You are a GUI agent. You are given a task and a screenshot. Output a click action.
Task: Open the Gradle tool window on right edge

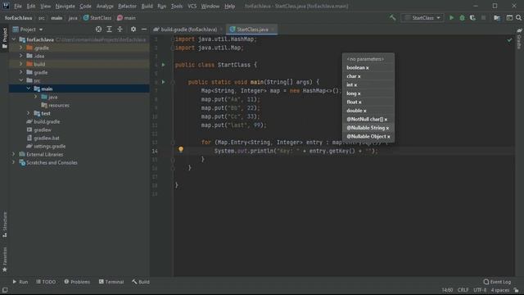[519, 39]
